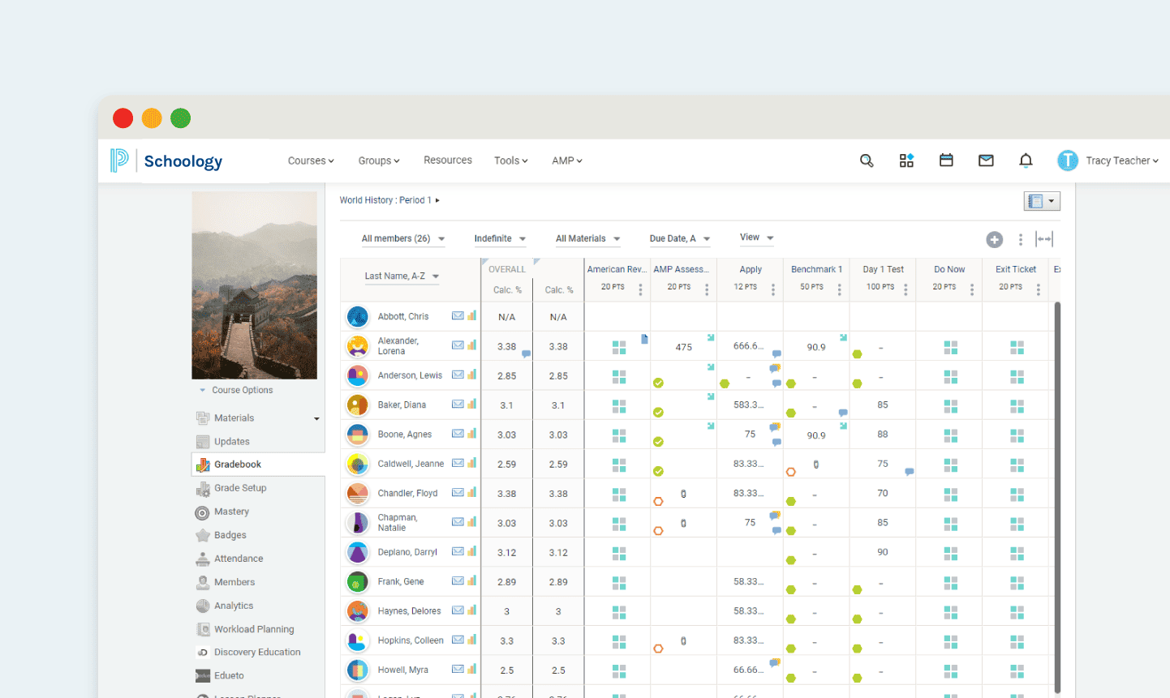Open the Courses menu
The height and width of the screenshot is (698, 1170).
tap(310, 161)
